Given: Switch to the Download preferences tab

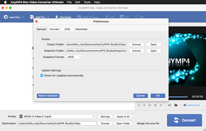Looking at the screenshot, I should tap(81, 29).
